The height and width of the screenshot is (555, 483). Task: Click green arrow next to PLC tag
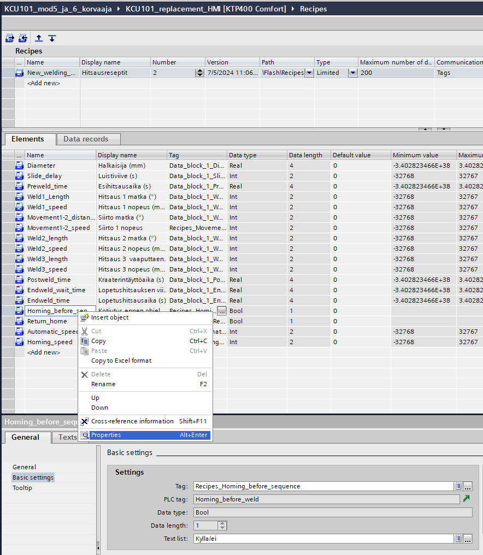point(466,499)
